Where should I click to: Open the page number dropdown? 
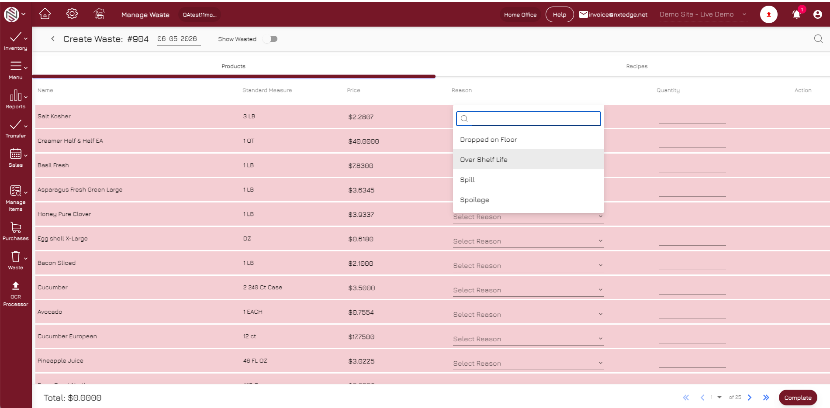pos(716,398)
